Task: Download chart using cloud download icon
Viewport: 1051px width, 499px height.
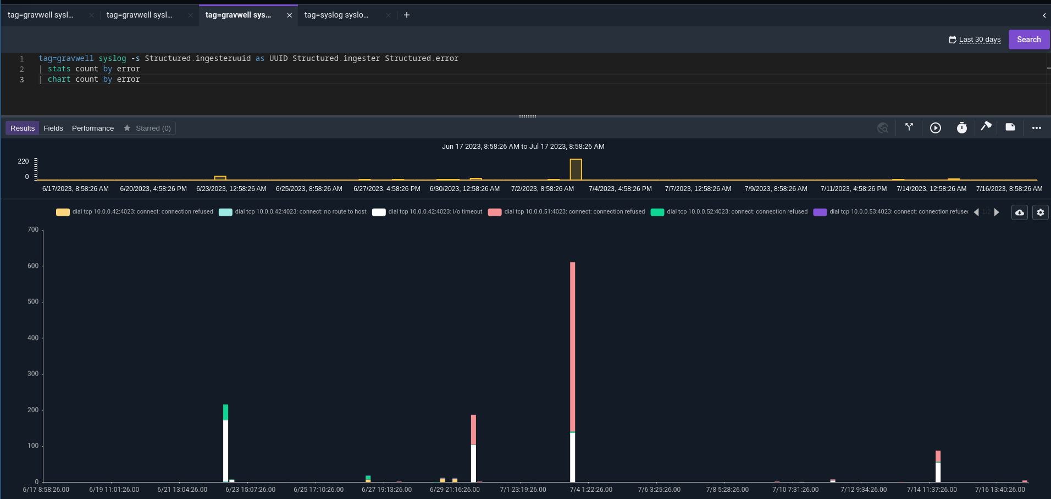Action: 1020,212
